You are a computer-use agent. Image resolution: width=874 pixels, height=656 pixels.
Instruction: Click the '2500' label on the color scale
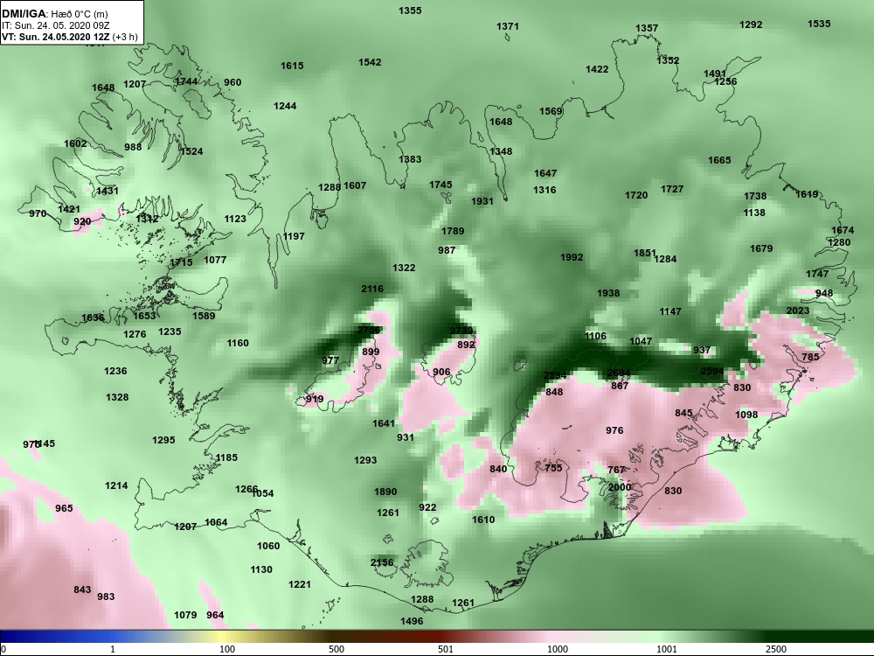pyautogui.click(x=775, y=649)
